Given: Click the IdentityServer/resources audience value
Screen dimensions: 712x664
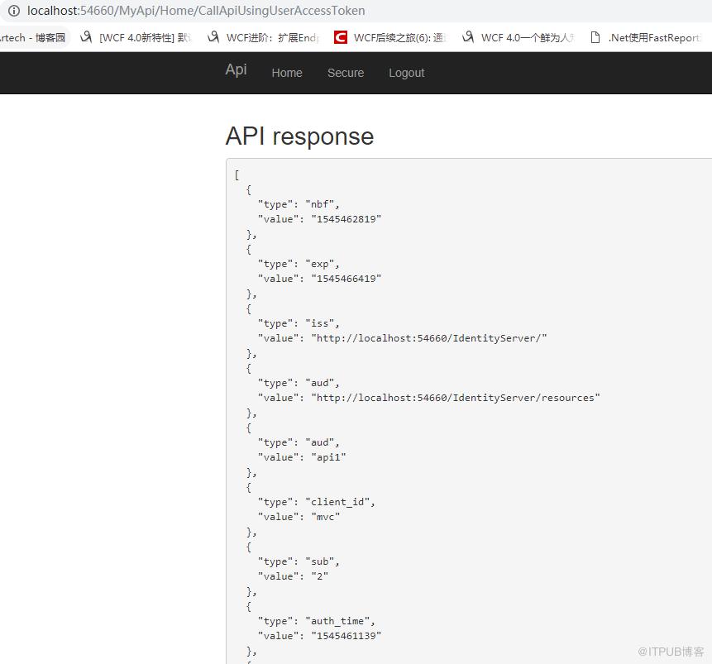Looking at the screenshot, I should coord(456,398).
